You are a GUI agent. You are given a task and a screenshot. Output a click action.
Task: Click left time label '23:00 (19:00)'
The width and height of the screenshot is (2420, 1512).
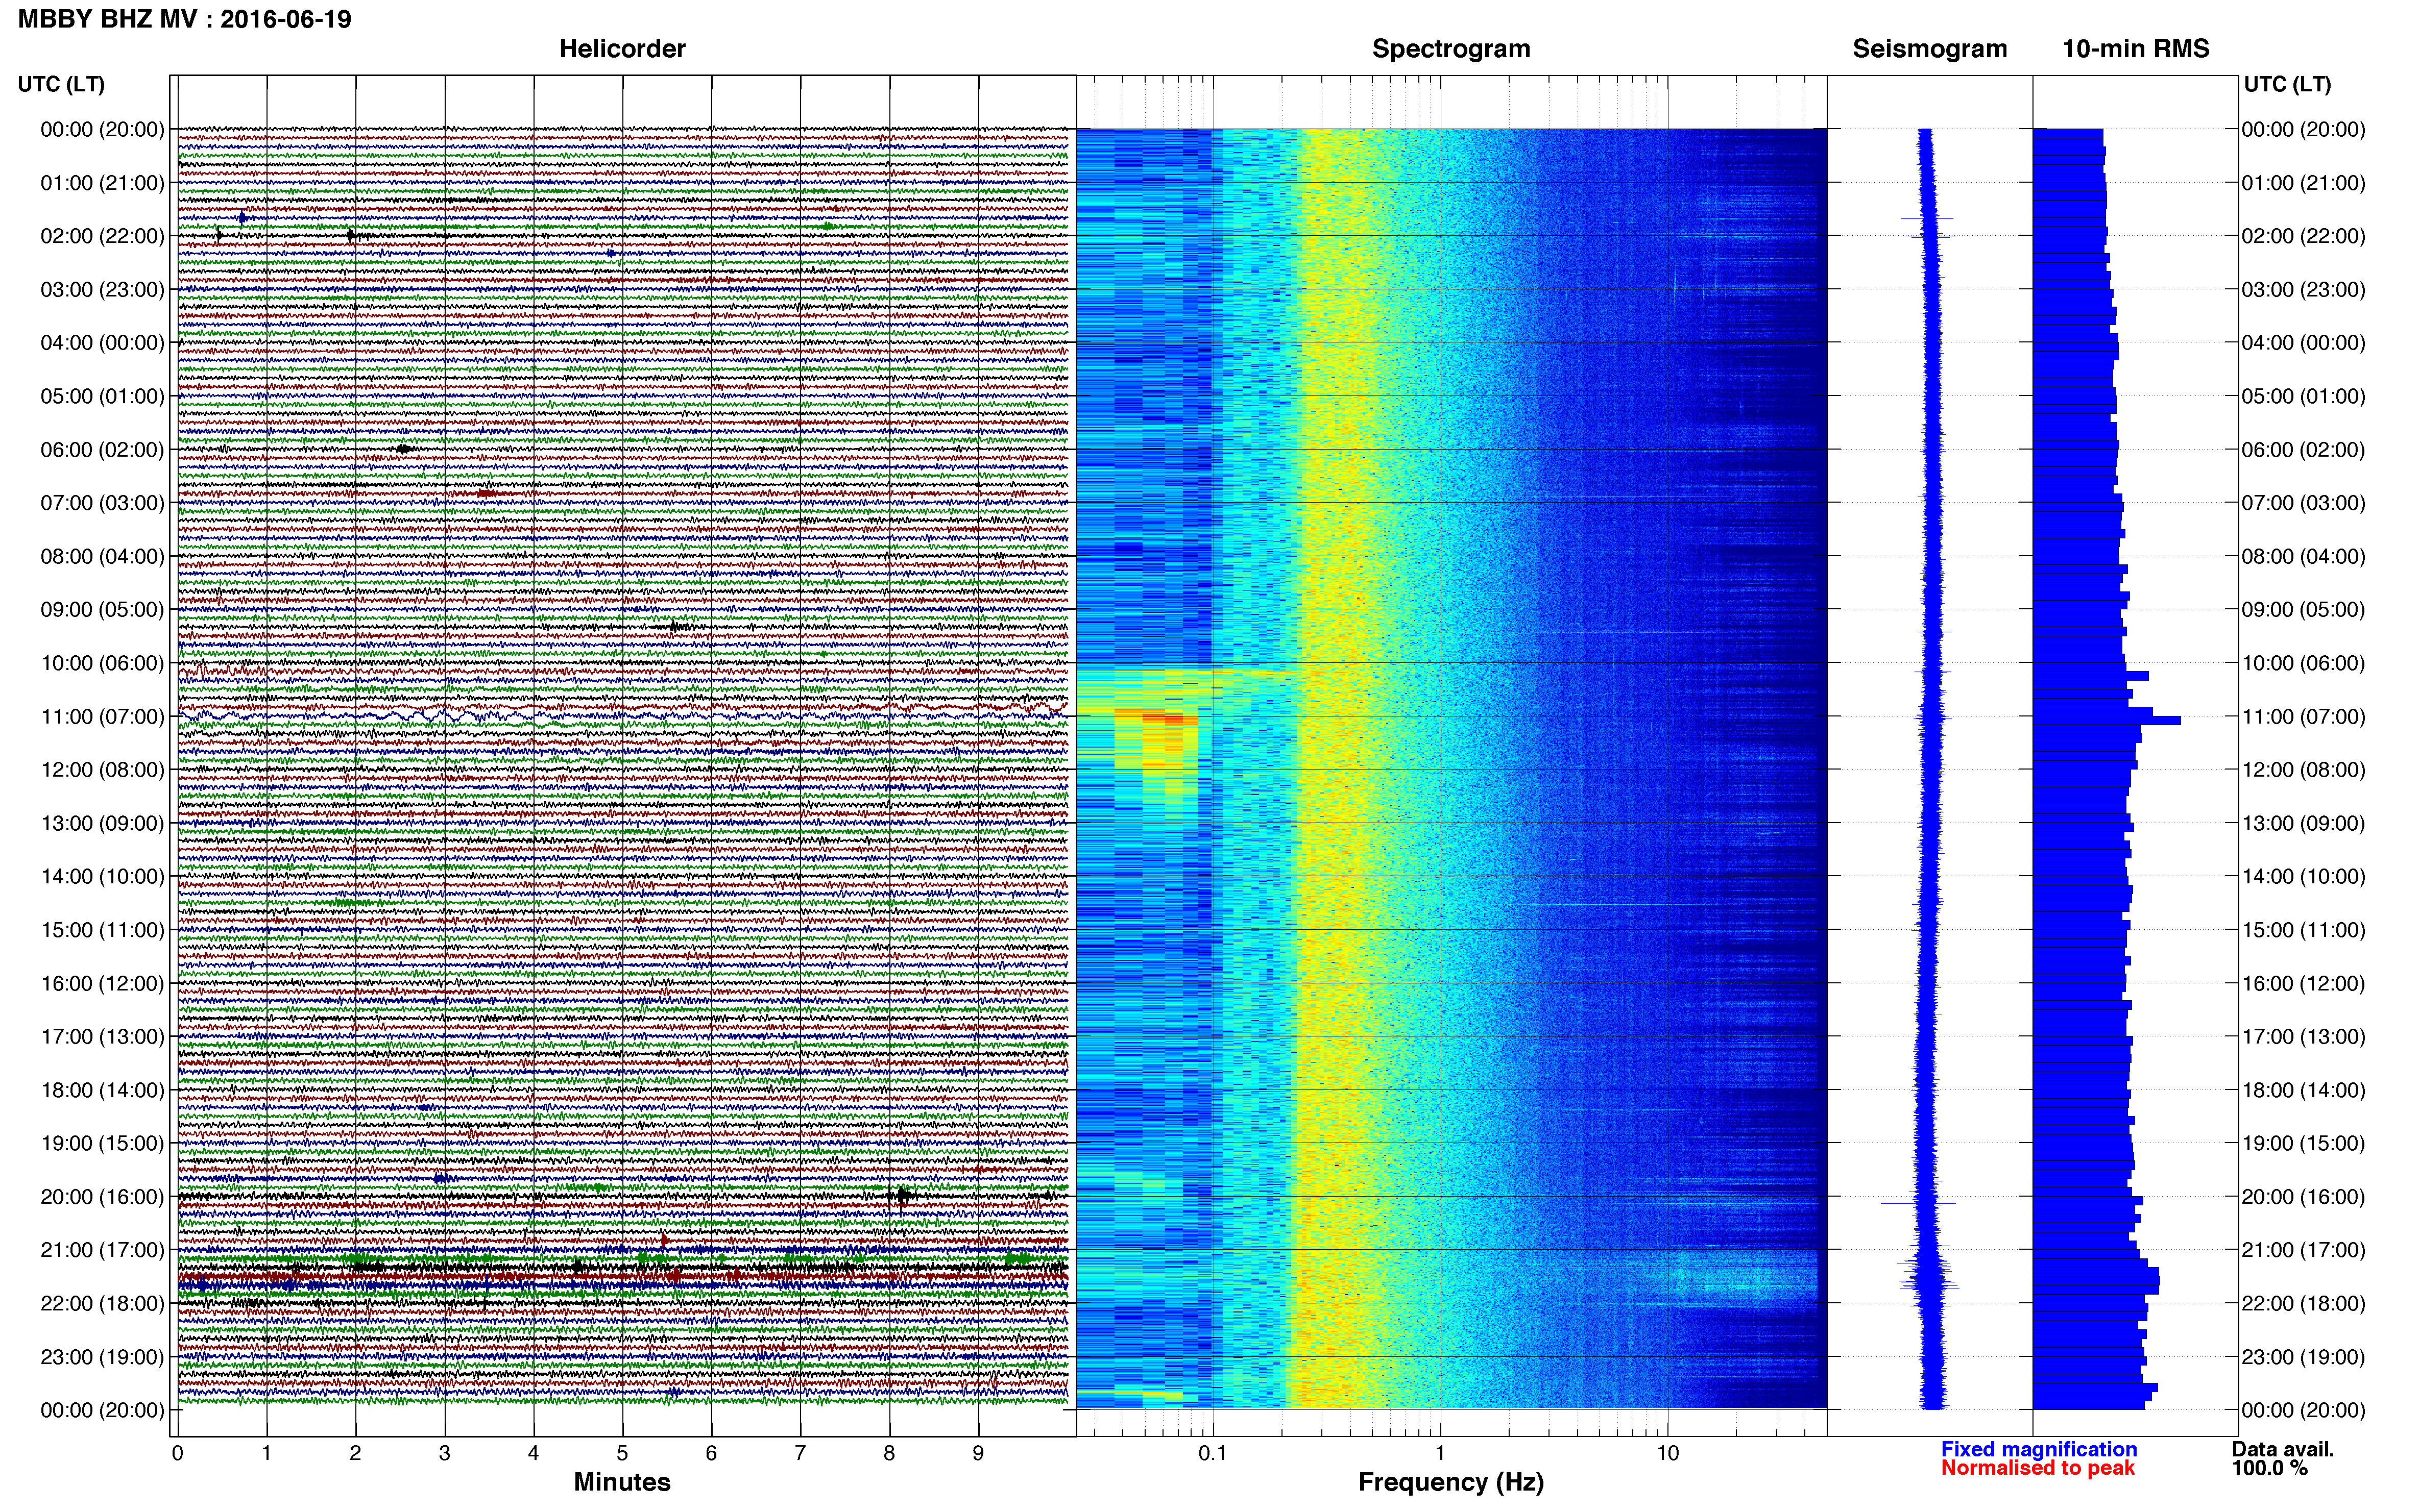click(102, 1357)
